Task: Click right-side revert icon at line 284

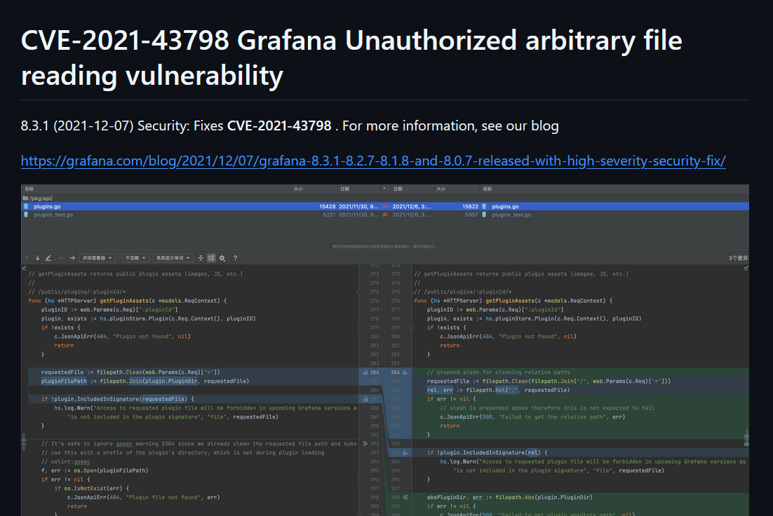Action: coord(405,372)
